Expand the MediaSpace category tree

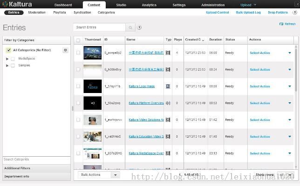pyautogui.click(x=7, y=59)
